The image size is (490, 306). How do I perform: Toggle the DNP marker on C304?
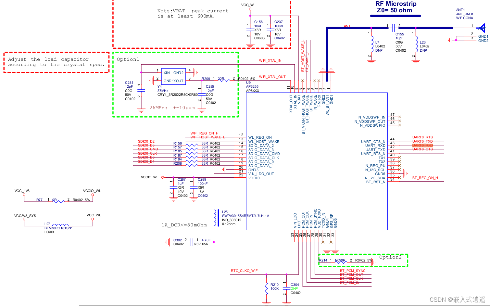click(295, 288)
